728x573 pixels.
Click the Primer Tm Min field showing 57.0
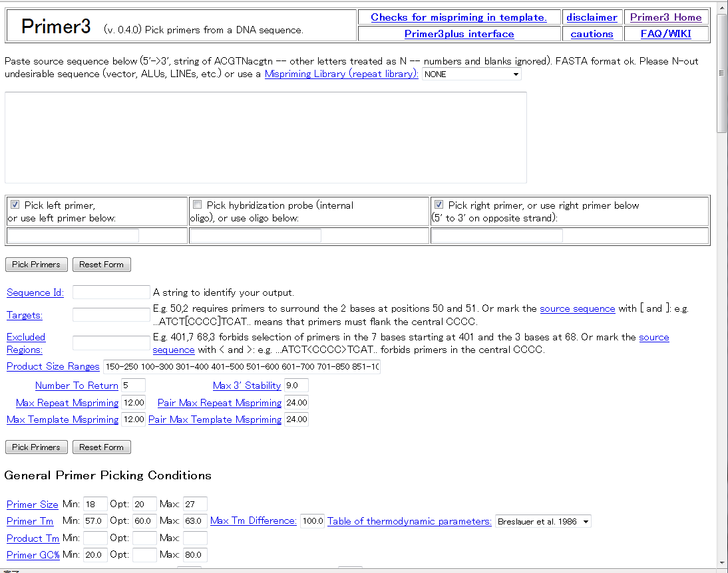(96, 521)
